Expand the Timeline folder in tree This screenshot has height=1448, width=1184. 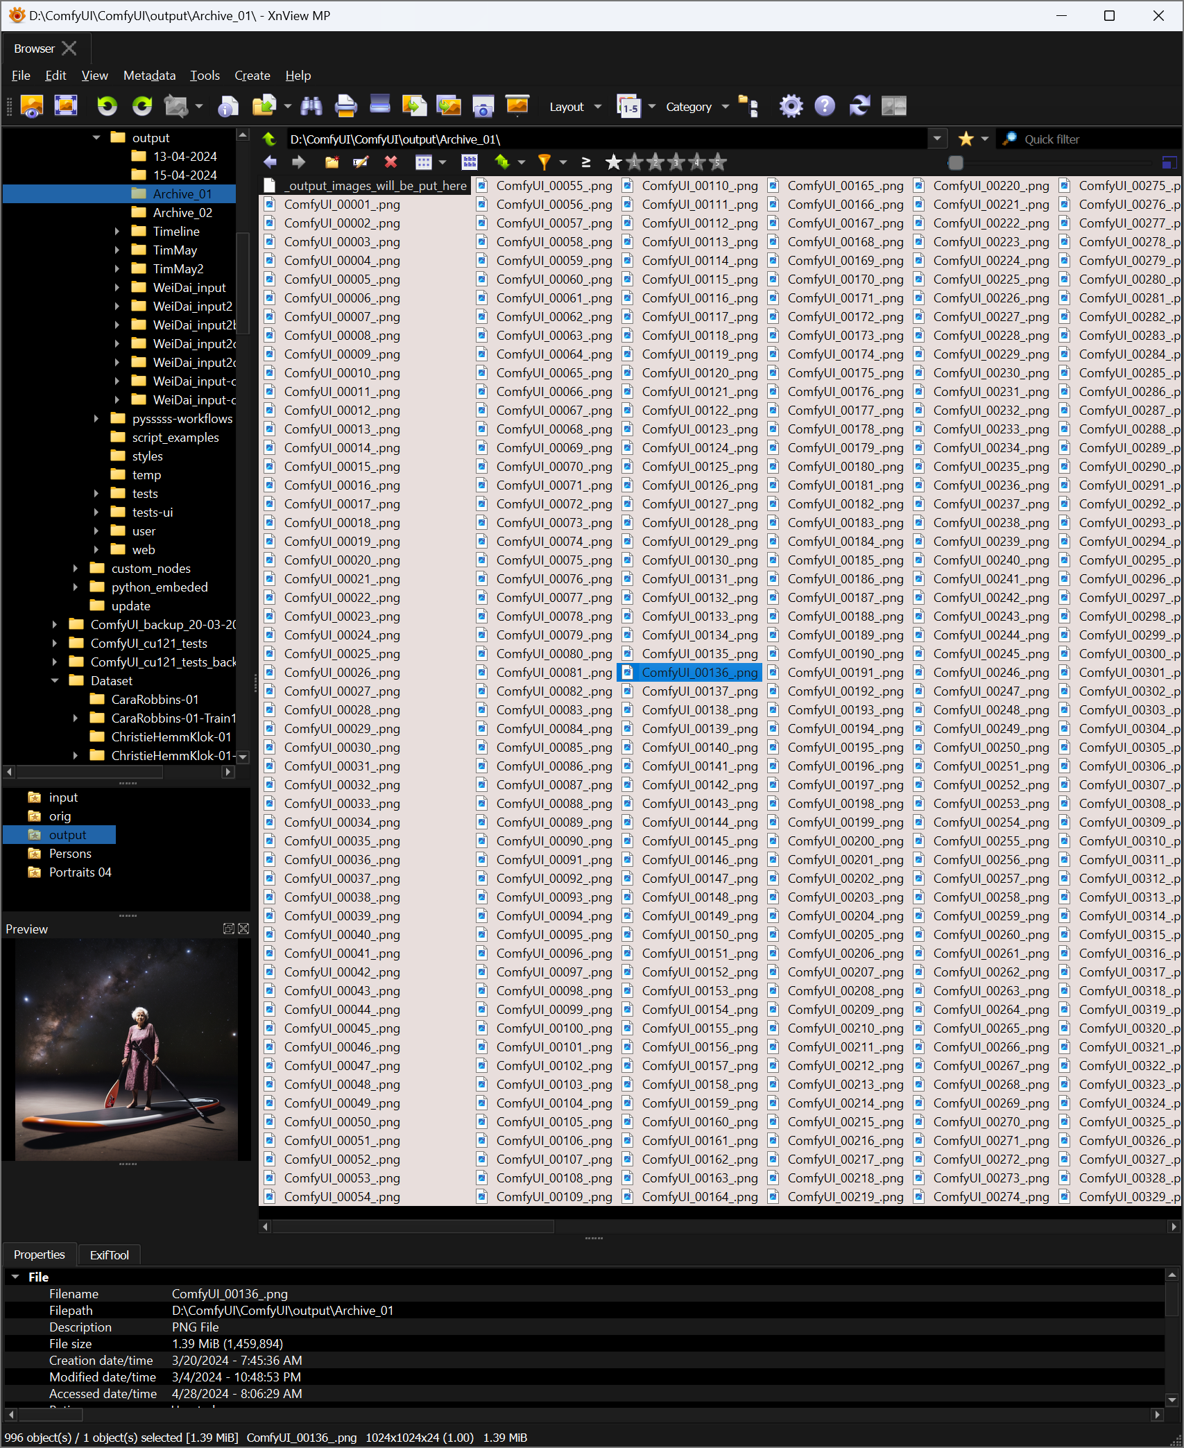click(117, 232)
